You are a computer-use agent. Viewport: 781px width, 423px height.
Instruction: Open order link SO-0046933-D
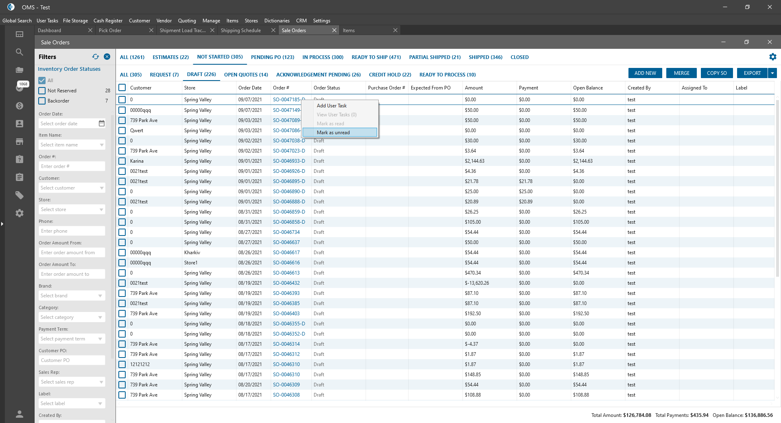click(x=289, y=161)
